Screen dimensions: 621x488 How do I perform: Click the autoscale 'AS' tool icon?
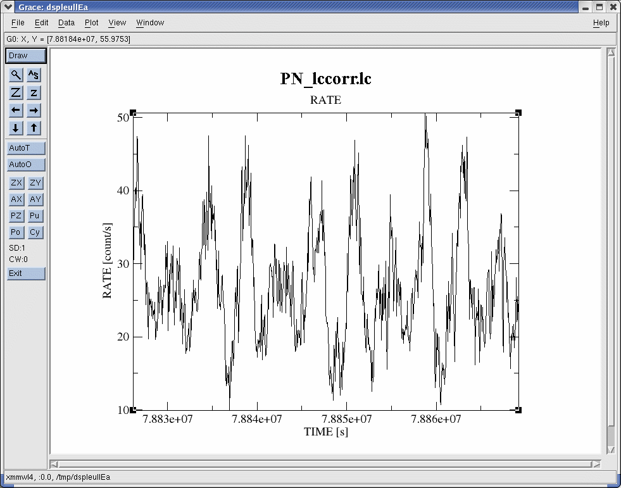(x=34, y=75)
